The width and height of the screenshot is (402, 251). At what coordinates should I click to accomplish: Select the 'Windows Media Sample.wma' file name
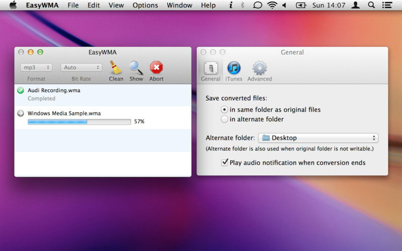[x=64, y=113]
